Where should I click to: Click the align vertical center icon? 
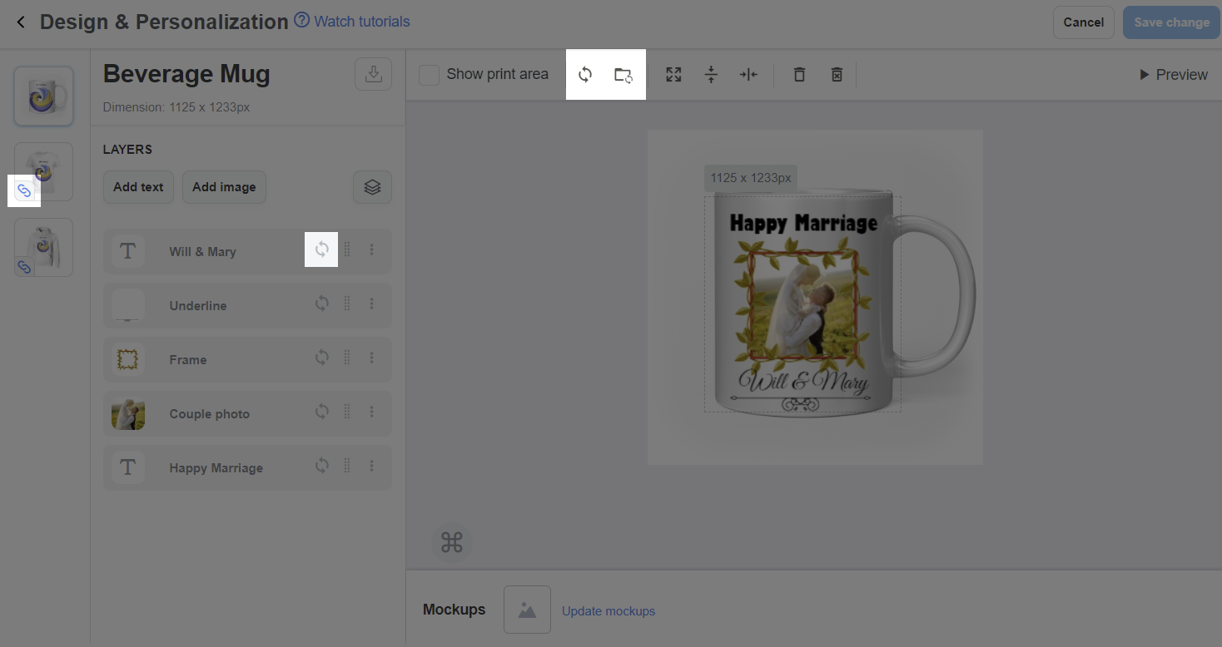coord(711,75)
